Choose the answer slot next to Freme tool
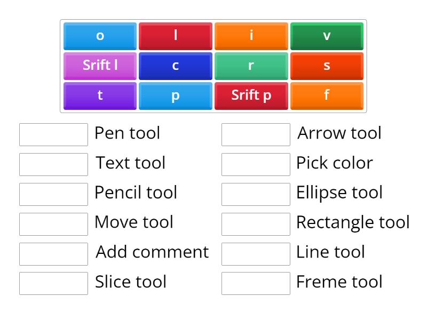Screen dimensions: 427x320 click(255, 282)
